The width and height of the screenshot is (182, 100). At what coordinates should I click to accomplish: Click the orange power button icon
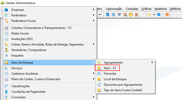167,15
